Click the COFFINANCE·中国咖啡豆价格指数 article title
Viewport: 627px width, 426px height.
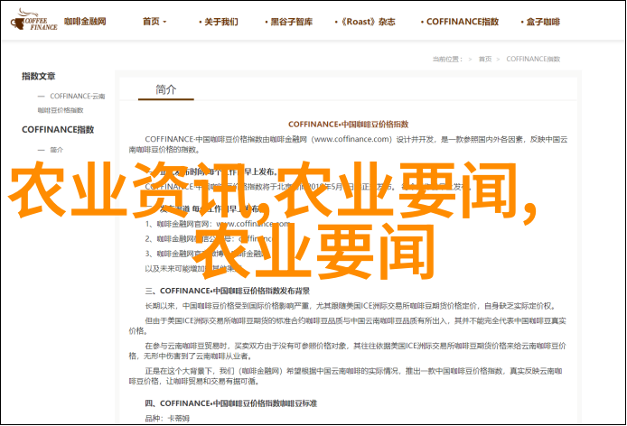[x=349, y=125]
